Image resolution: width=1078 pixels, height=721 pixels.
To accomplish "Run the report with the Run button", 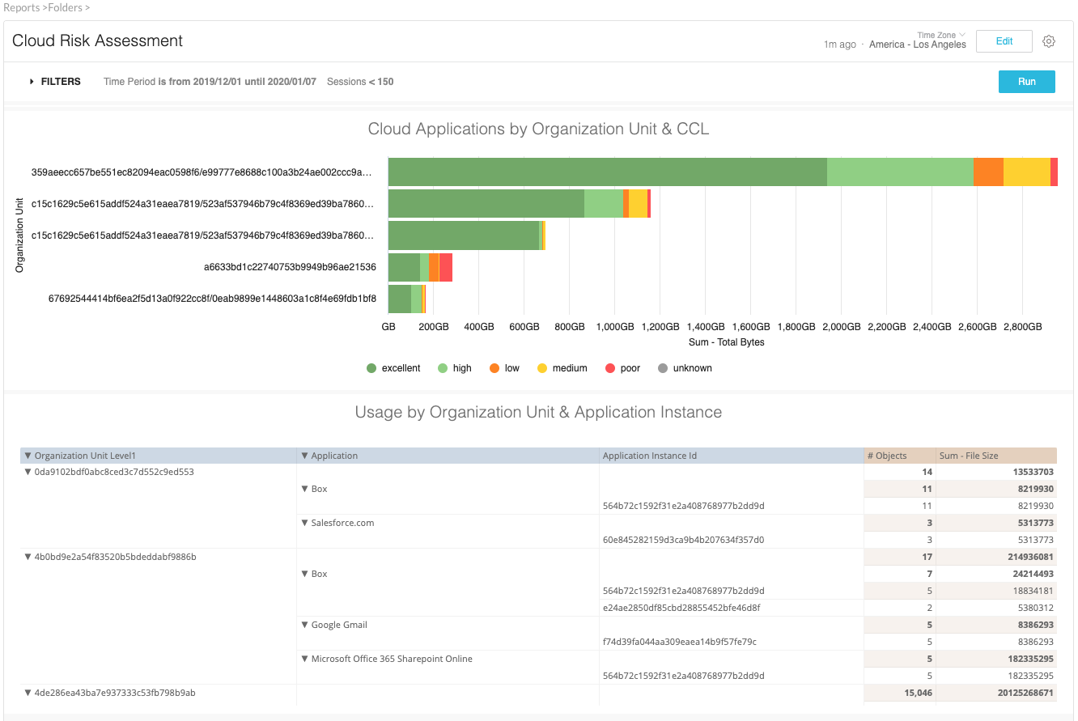I will [x=1027, y=82].
